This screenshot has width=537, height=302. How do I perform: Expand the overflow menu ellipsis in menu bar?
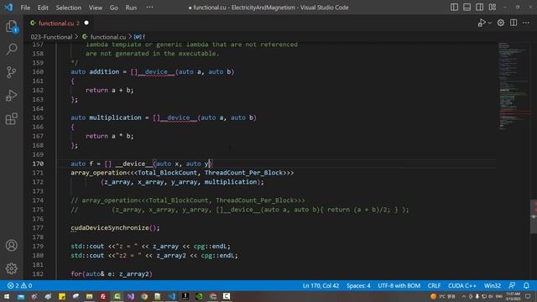pyautogui.click(x=149, y=8)
